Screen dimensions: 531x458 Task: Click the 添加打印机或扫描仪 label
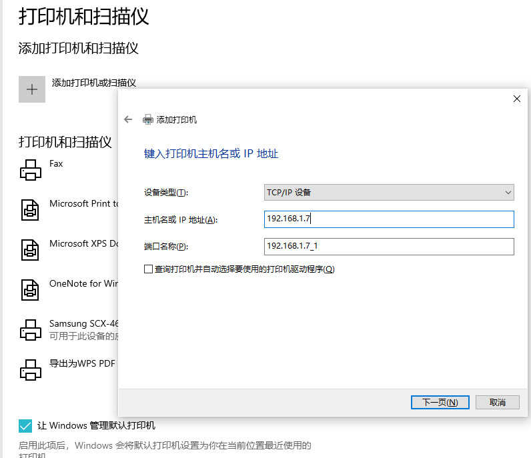point(94,83)
